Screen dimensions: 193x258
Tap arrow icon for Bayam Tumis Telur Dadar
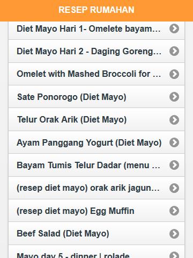[174, 165]
